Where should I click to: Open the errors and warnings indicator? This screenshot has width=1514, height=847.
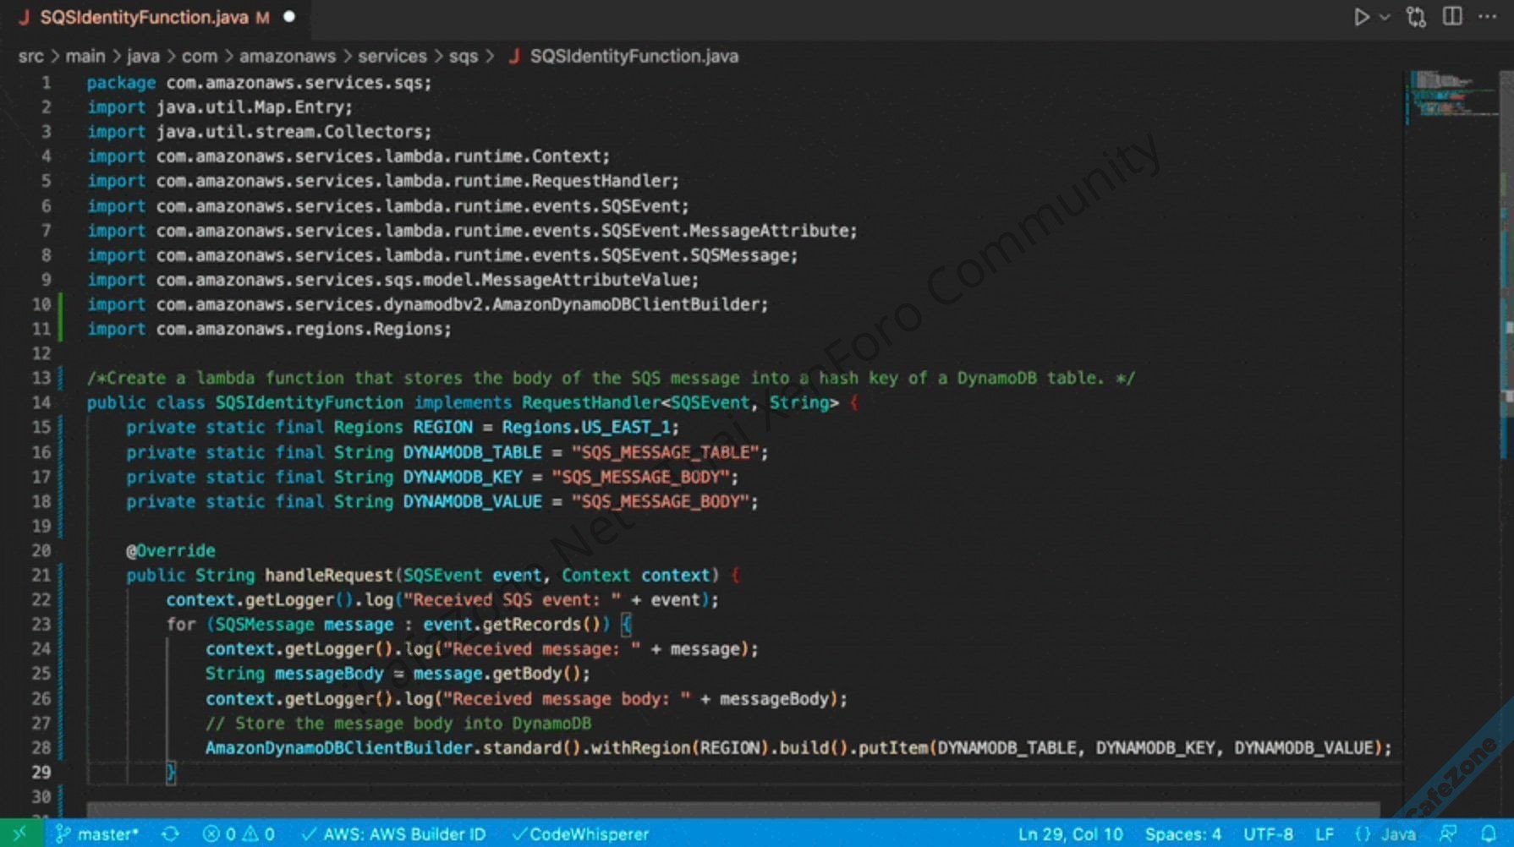(239, 833)
